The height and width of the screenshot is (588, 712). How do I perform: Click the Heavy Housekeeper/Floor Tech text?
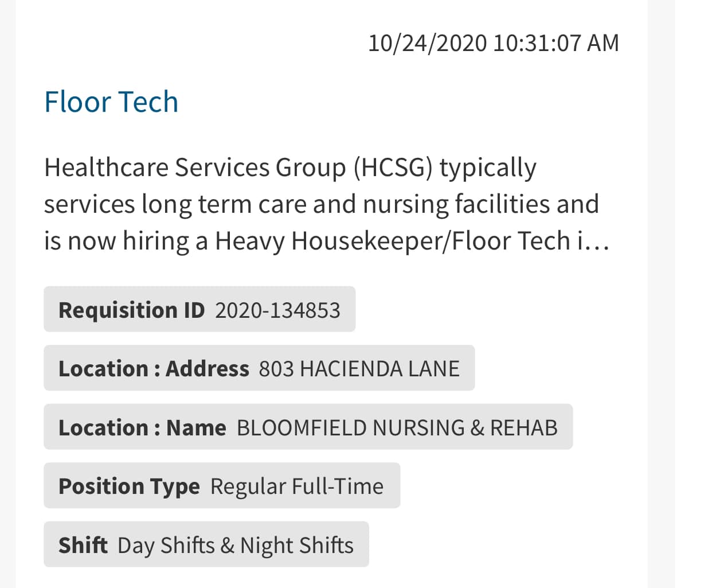point(393,241)
